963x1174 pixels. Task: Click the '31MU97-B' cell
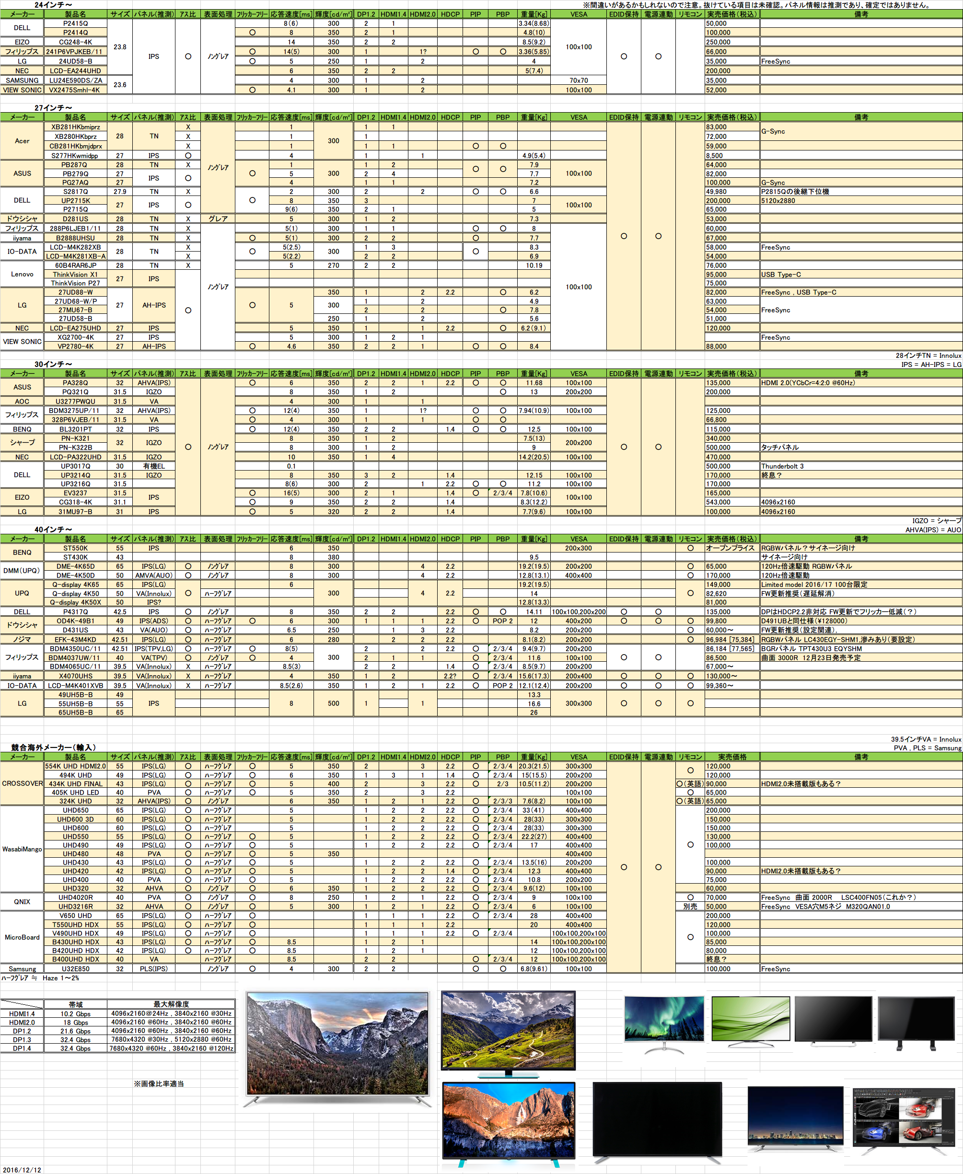[x=75, y=512]
